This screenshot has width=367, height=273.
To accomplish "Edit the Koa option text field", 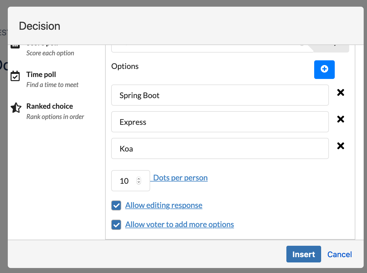I will 220,149.
